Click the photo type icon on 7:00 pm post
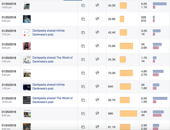Image resolution: width=170 pixels, height=130 pixels. pyautogui.click(x=83, y=32)
